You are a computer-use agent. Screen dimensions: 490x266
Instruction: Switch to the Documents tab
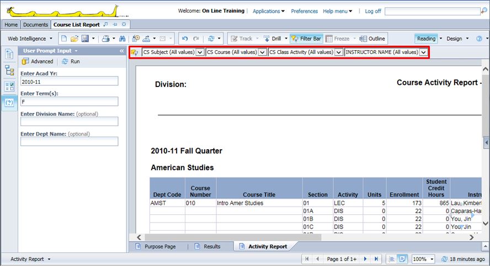35,24
